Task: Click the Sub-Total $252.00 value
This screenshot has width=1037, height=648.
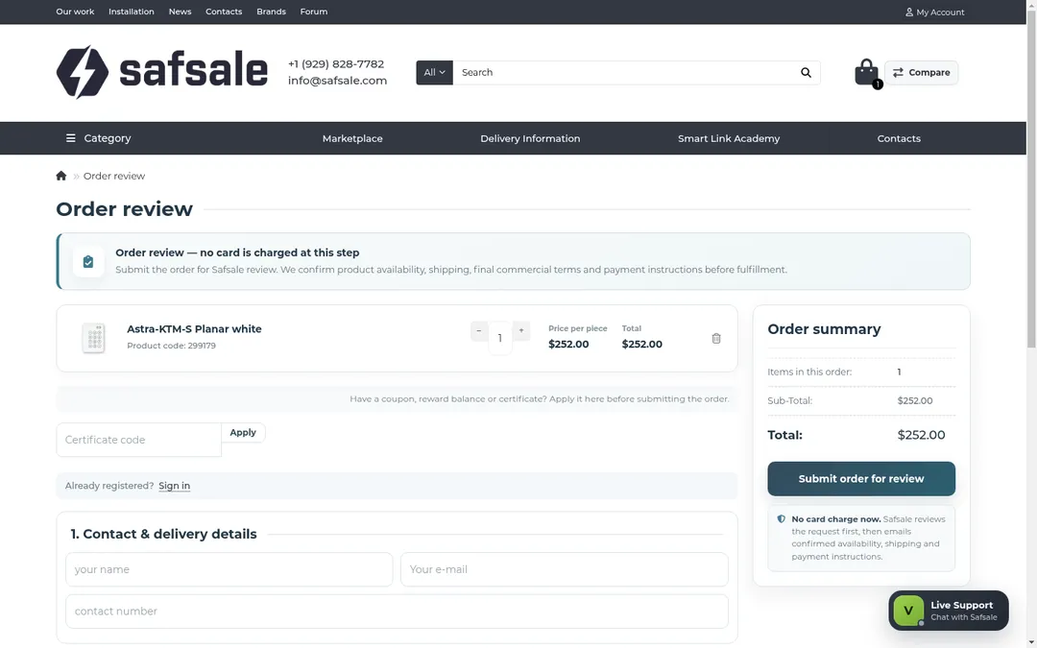Action: point(915,400)
